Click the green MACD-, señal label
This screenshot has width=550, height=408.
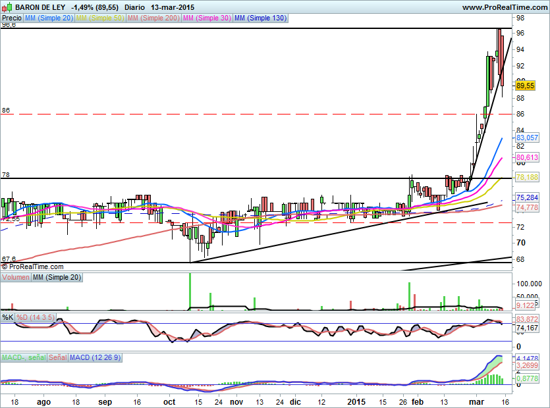click(23, 357)
